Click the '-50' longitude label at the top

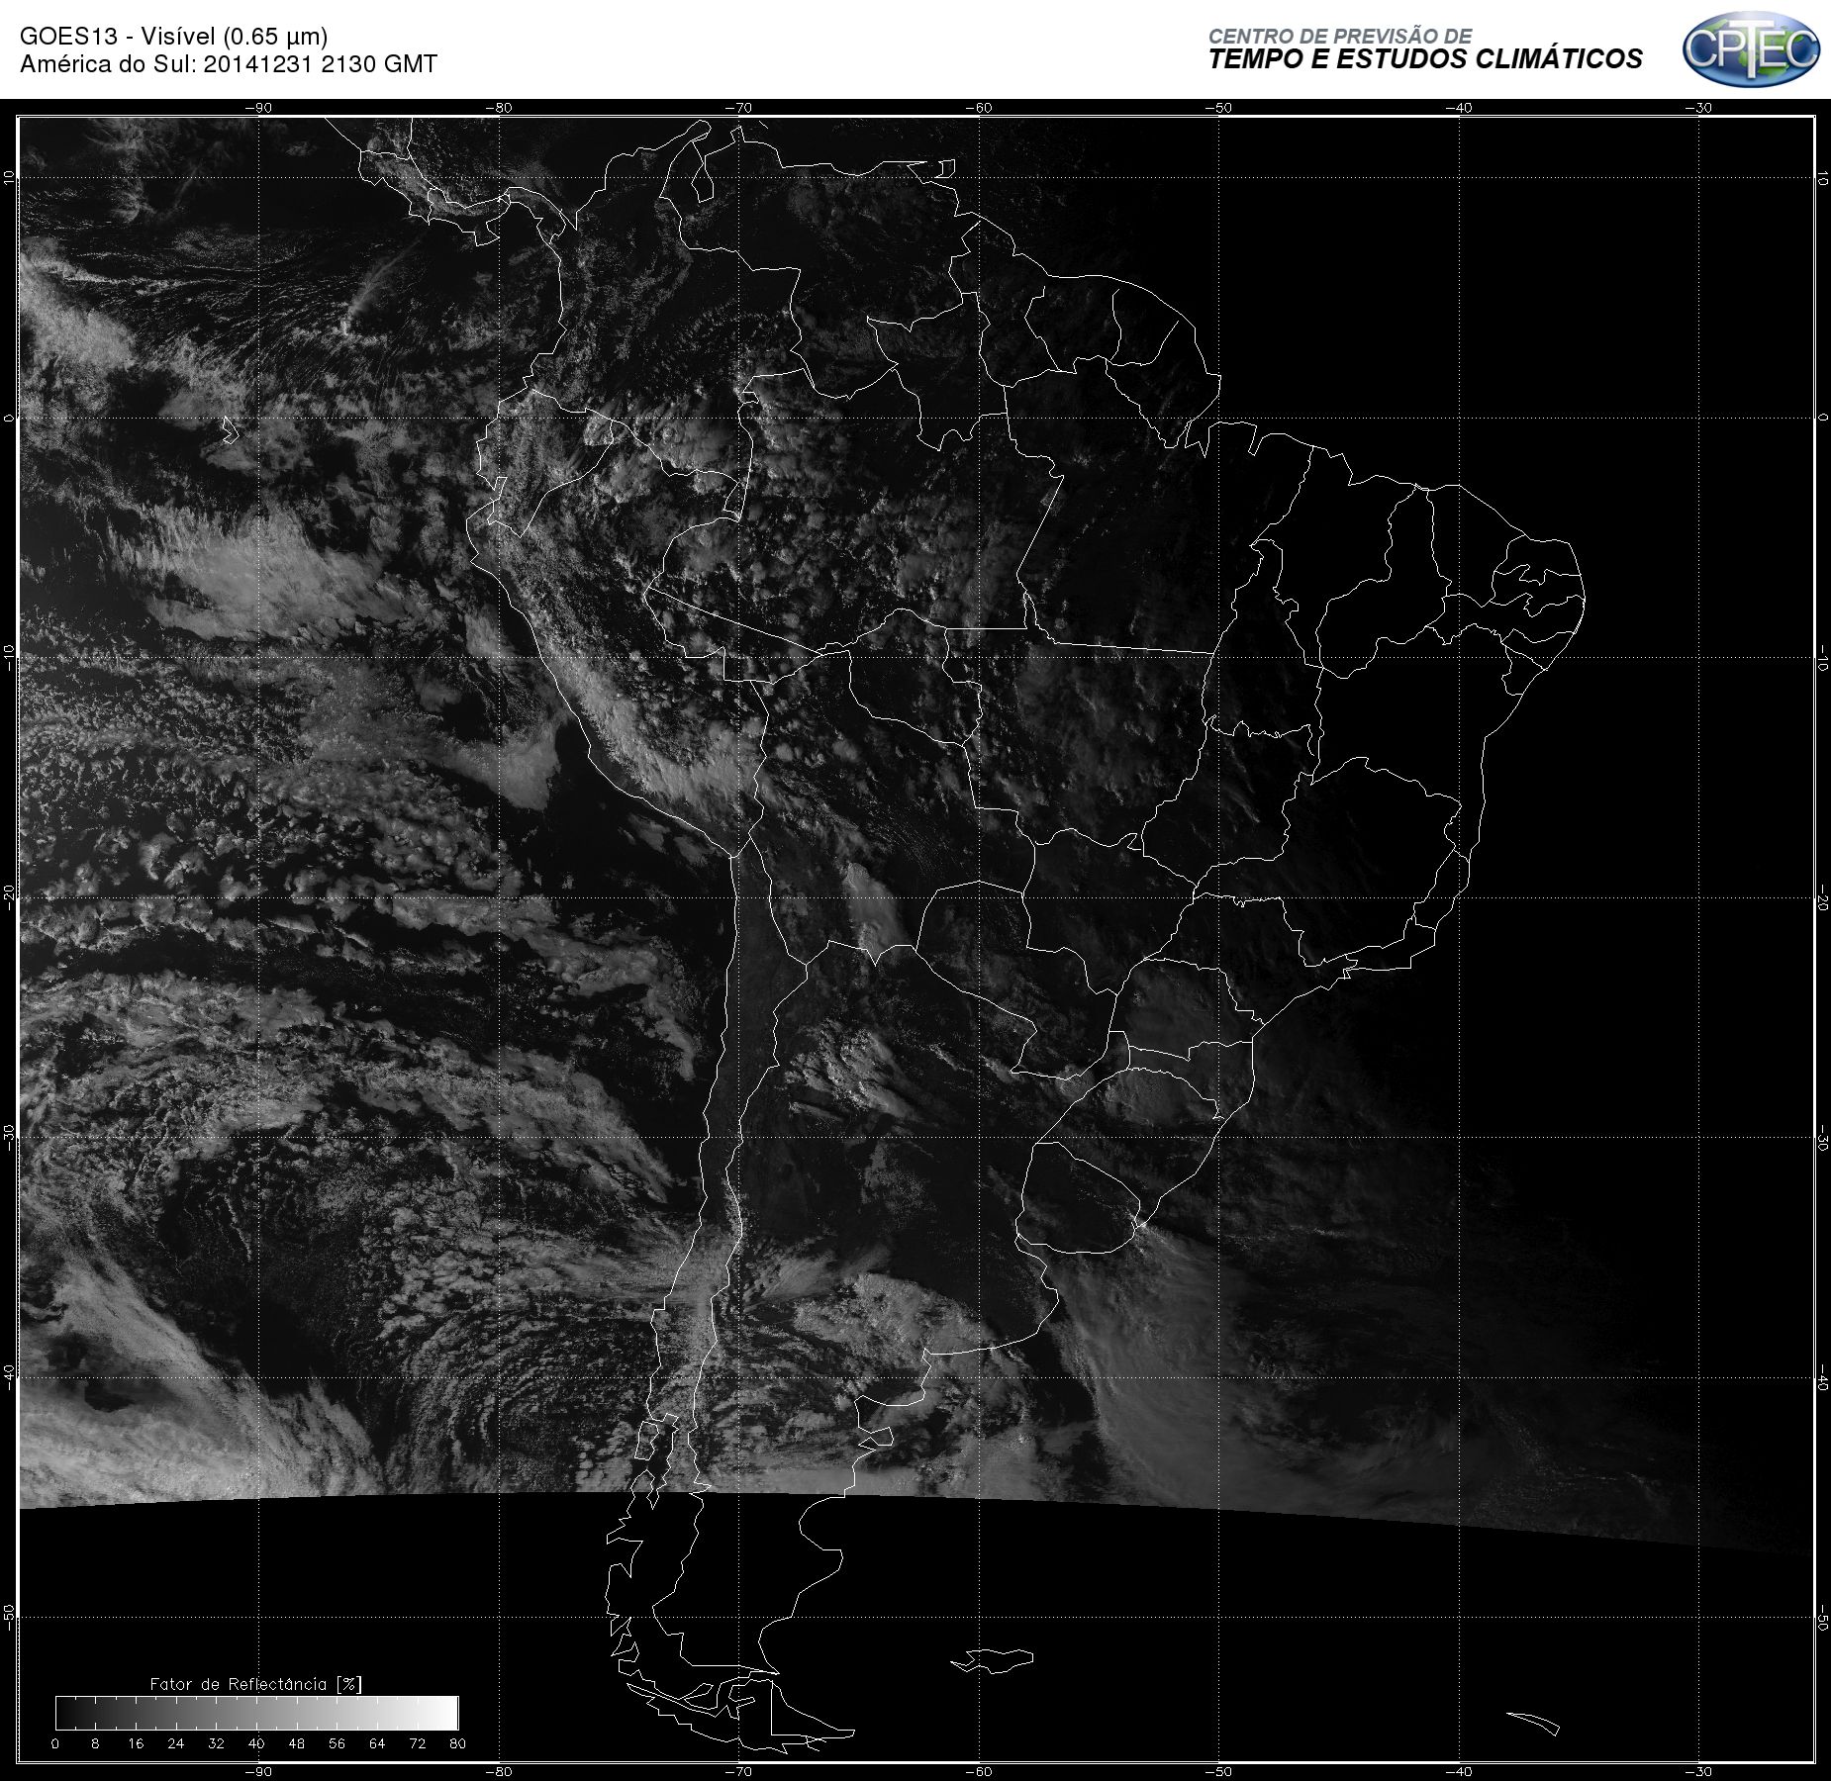1218,108
